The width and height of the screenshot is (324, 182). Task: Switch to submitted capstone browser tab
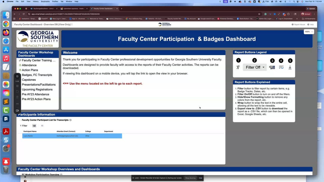coord(74,9)
